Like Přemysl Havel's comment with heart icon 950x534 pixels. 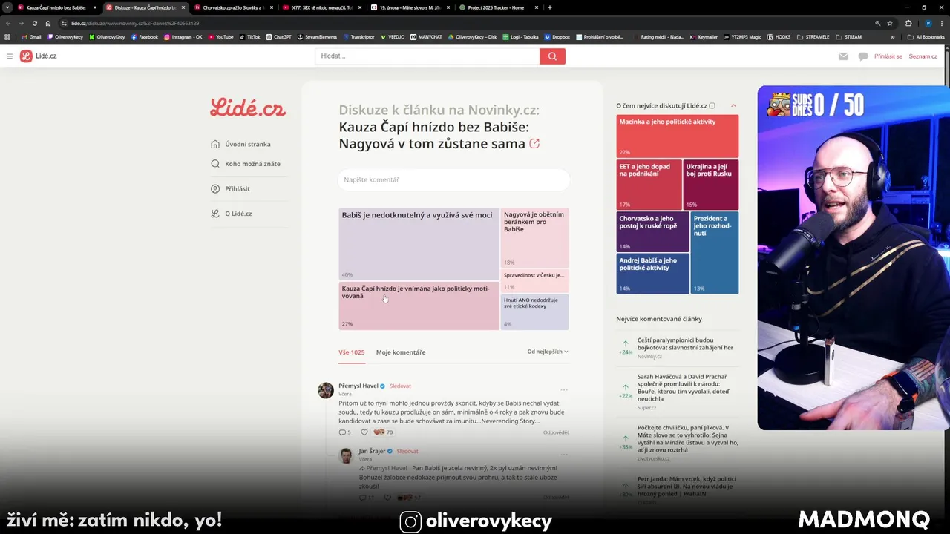pyautogui.click(x=364, y=432)
